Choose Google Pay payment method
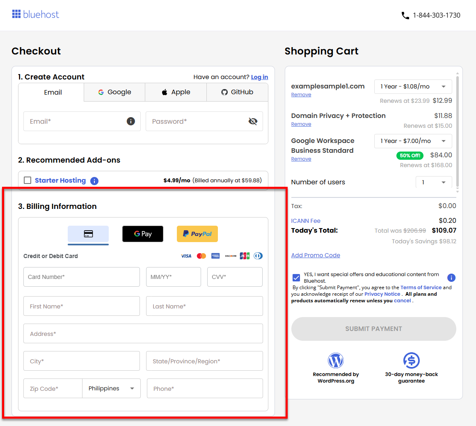The image size is (476, 426). (x=143, y=234)
